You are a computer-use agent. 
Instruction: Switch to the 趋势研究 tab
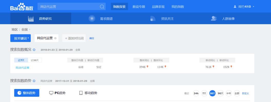pyautogui.click(x=41, y=18)
